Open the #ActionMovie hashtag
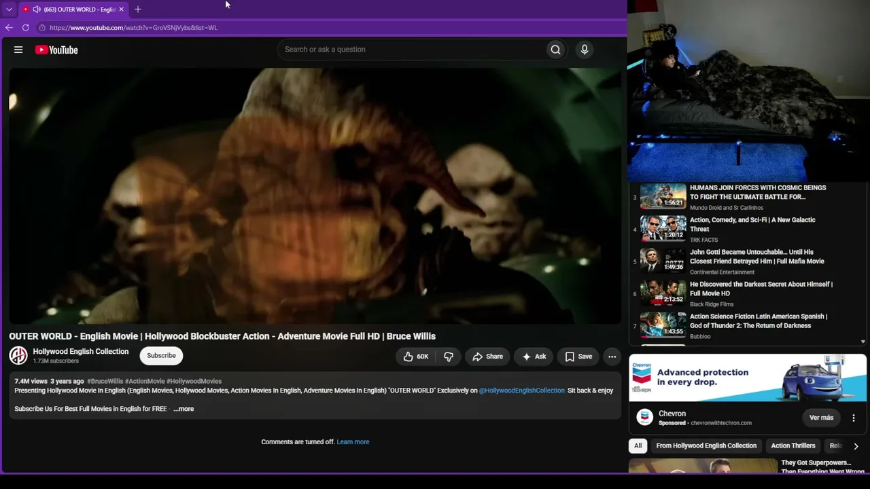870x489 pixels. [145, 382]
